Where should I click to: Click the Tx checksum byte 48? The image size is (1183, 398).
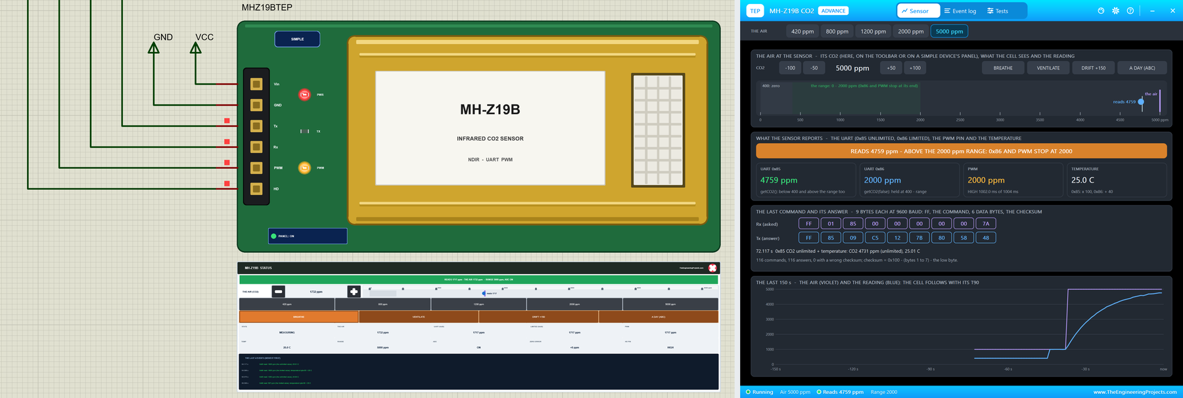986,238
